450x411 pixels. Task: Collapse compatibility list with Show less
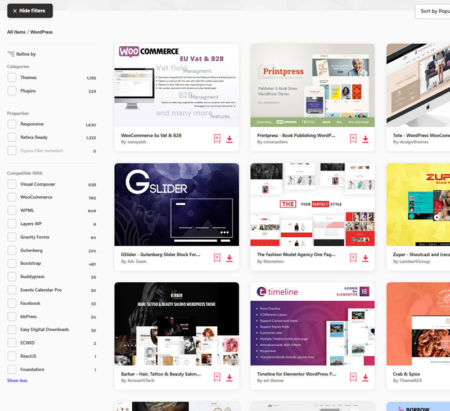tap(17, 381)
